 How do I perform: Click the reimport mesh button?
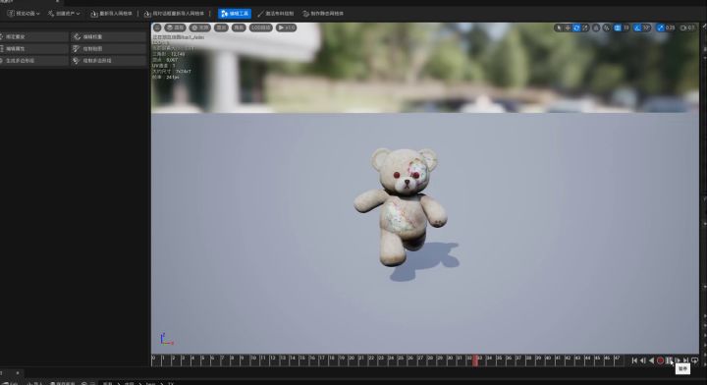[x=111, y=14]
